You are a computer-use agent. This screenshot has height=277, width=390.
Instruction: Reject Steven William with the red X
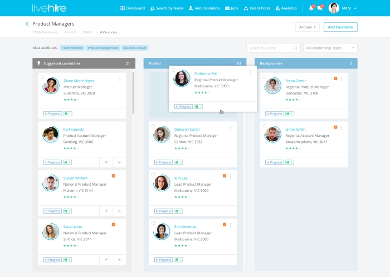click(119, 211)
